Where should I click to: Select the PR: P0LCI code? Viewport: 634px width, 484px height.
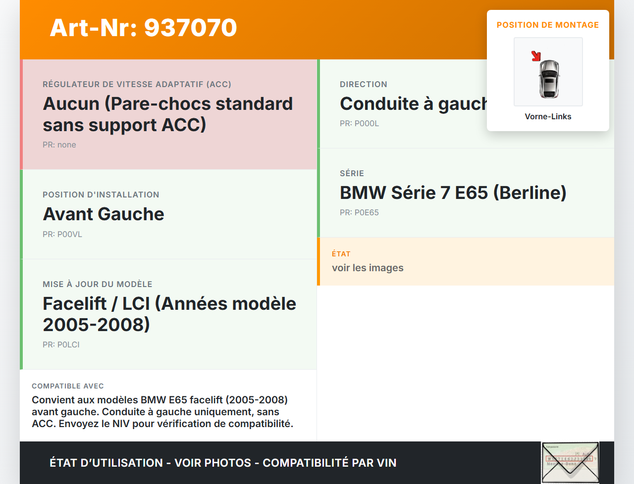click(x=61, y=344)
